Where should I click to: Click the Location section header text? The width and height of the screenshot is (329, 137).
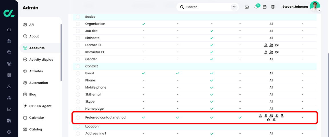point(92,126)
